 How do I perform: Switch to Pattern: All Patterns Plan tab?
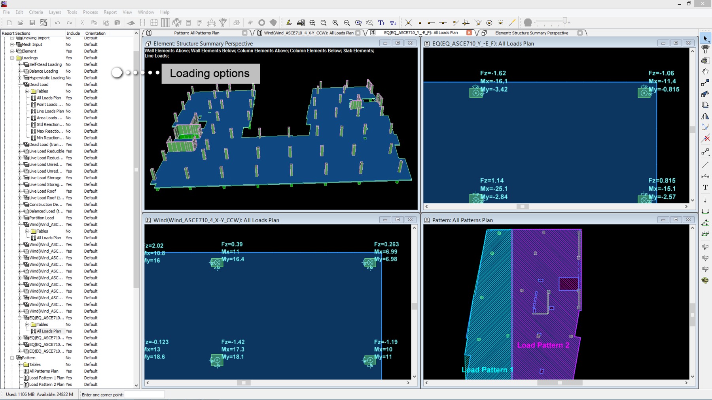tap(197, 33)
